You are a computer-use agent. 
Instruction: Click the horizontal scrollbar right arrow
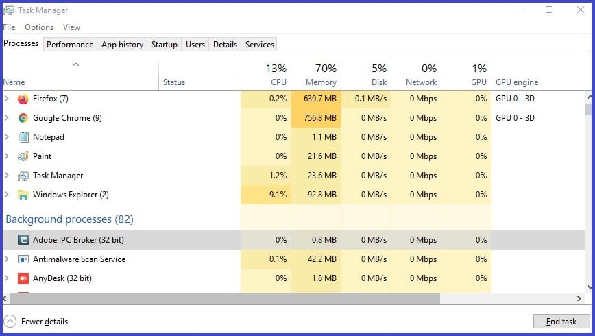tap(579, 299)
